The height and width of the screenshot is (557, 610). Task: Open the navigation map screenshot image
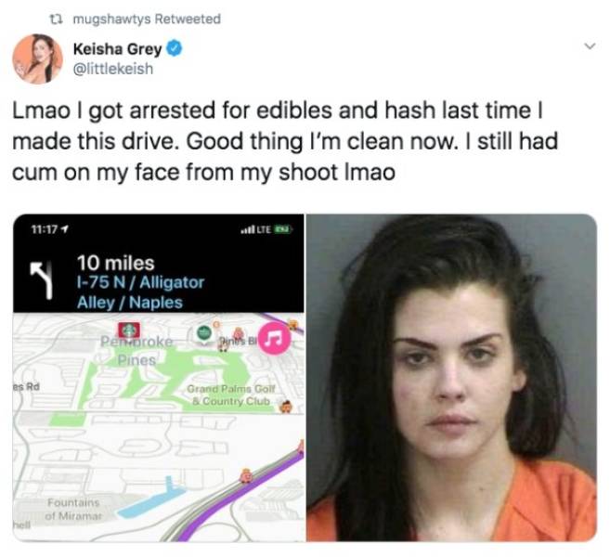click(159, 378)
